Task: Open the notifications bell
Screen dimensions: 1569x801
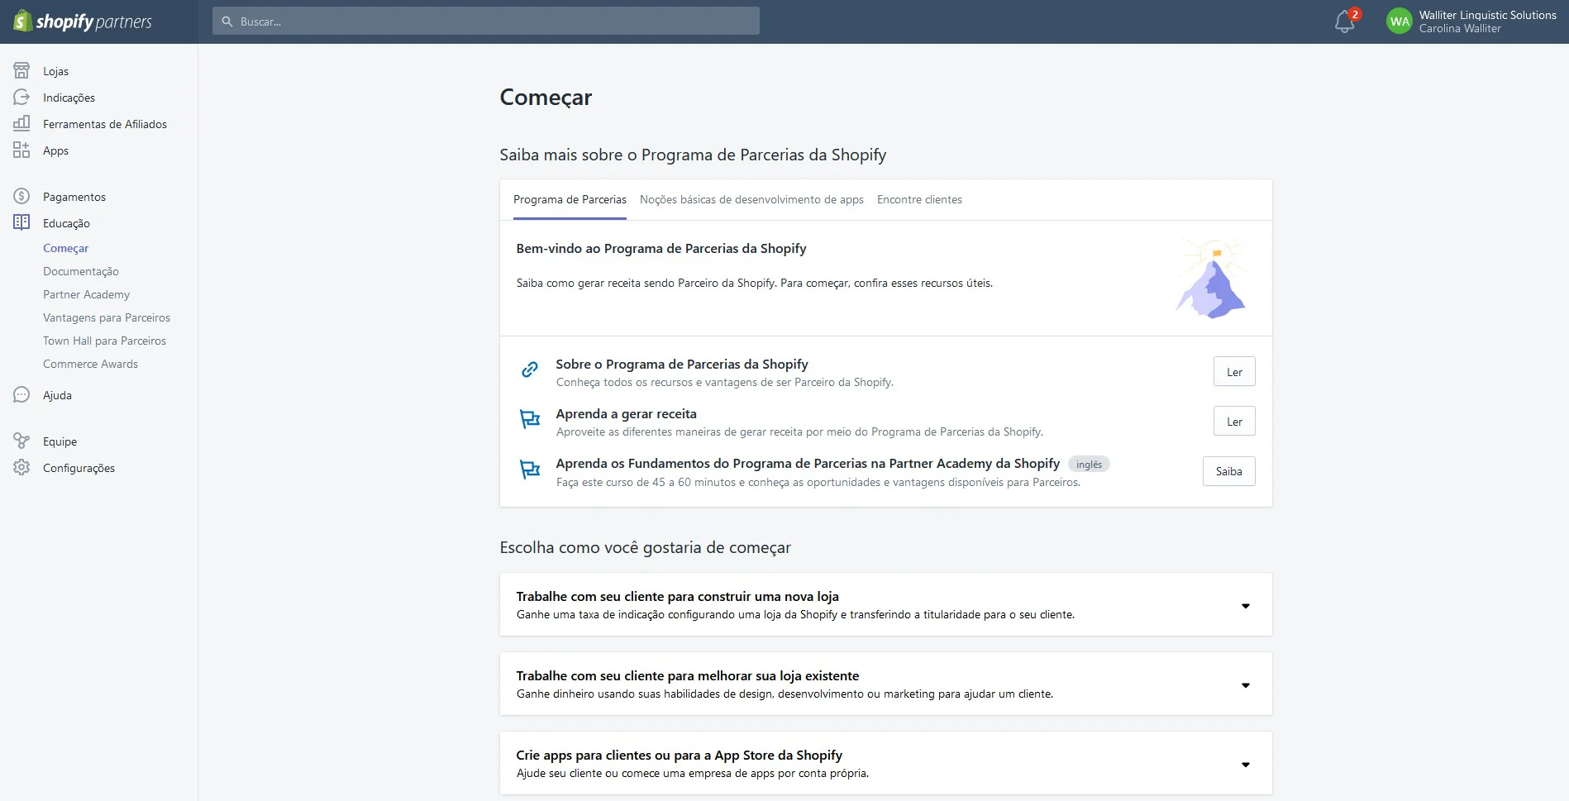Action: (1345, 21)
